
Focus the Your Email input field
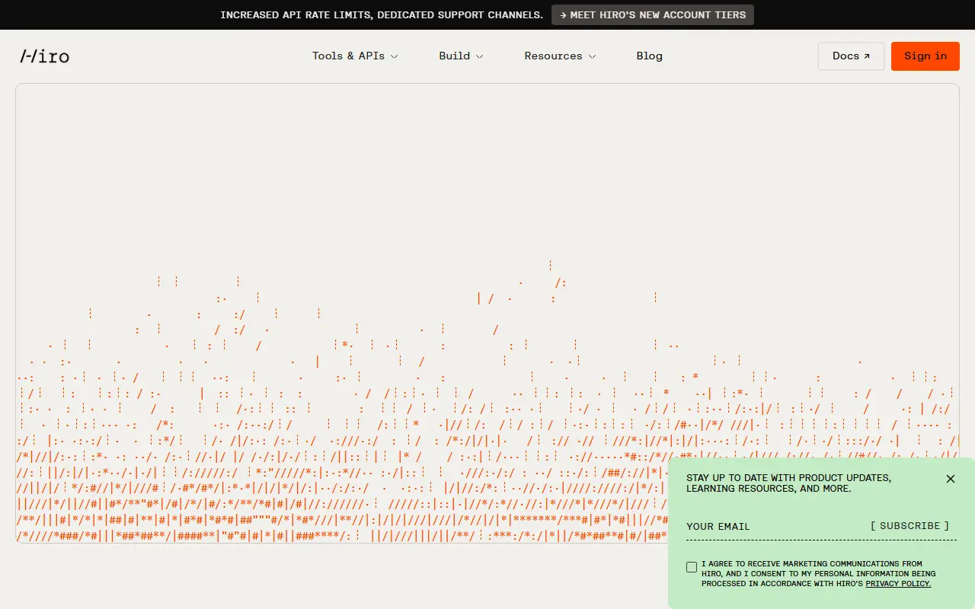click(x=773, y=526)
